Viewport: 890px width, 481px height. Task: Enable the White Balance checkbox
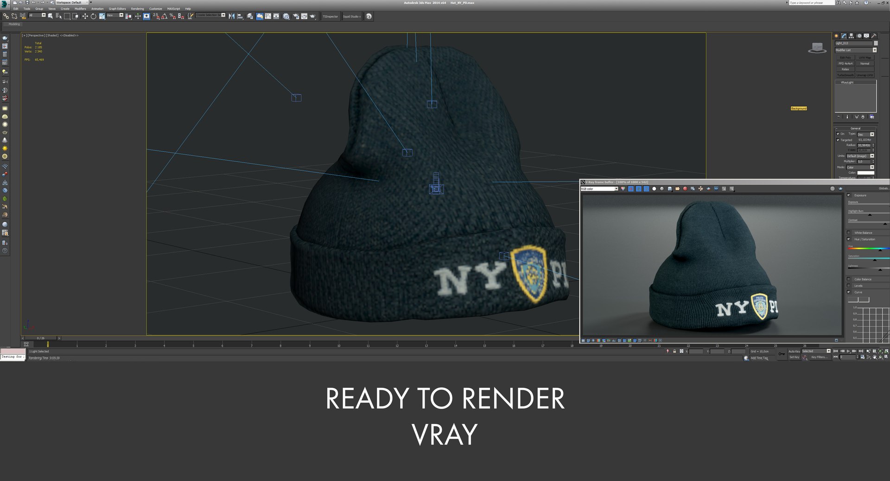849,233
